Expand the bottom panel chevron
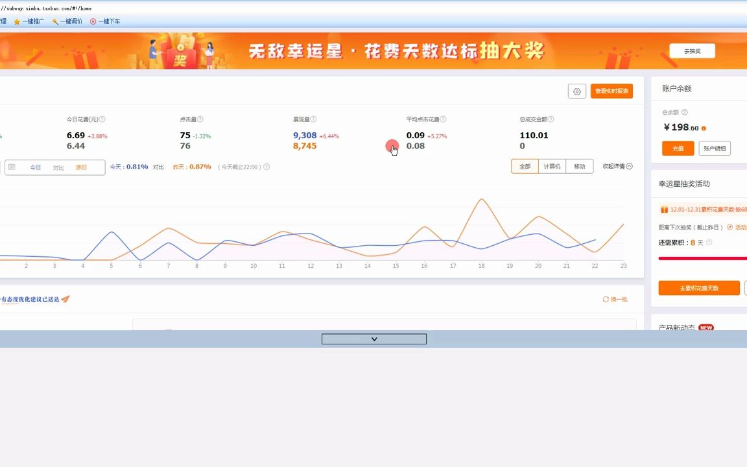The image size is (747, 467). tap(373, 339)
